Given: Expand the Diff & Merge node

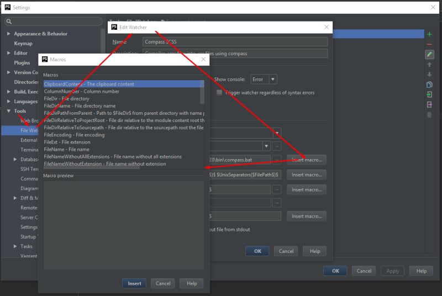Looking at the screenshot, I should (x=15, y=198).
